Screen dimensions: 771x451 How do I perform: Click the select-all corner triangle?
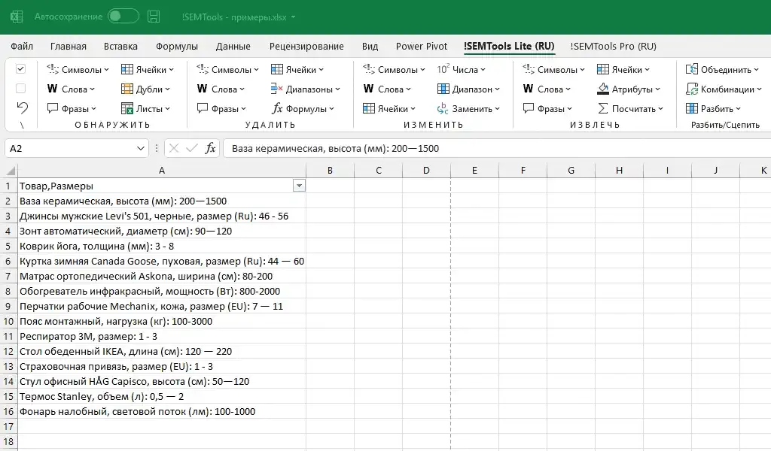click(x=11, y=171)
